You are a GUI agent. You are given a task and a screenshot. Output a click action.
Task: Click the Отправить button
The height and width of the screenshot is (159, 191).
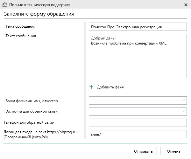143,151
